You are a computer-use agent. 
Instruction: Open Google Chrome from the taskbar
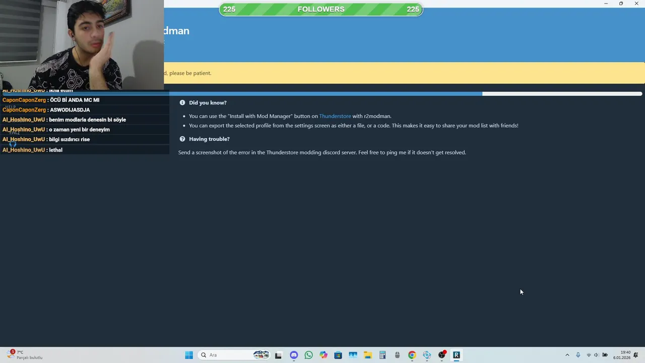pos(412,355)
